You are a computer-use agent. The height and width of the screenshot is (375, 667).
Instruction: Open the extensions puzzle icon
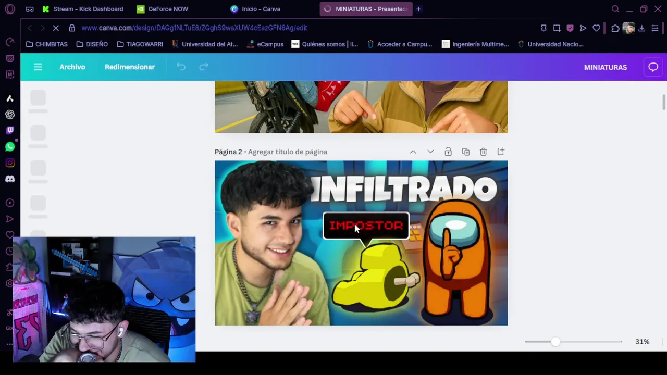tap(615, 28)
